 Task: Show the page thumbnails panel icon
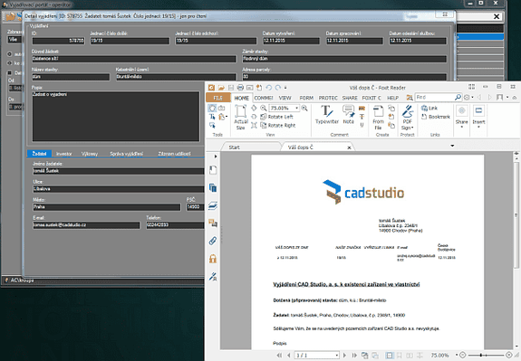(213, 187)
